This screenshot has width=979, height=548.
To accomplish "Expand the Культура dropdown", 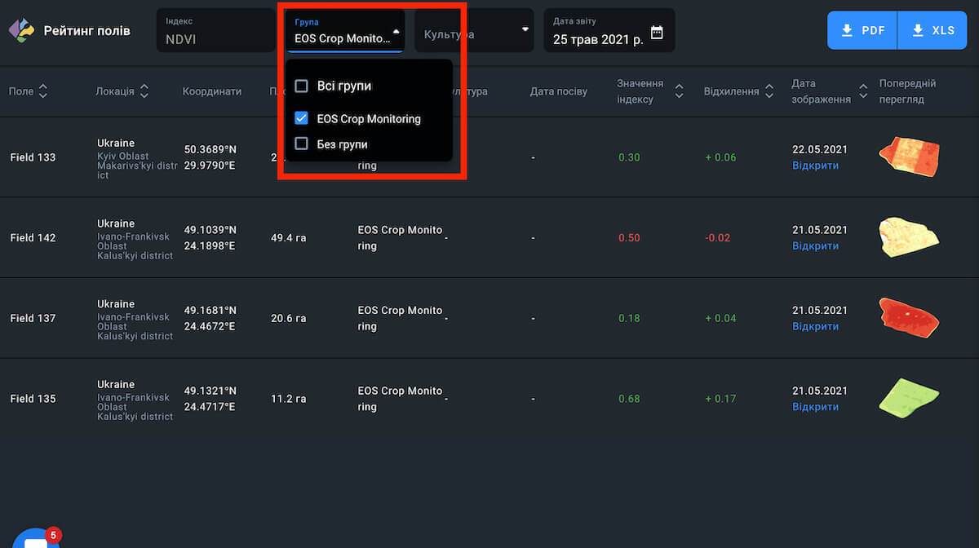I will 525,31.
